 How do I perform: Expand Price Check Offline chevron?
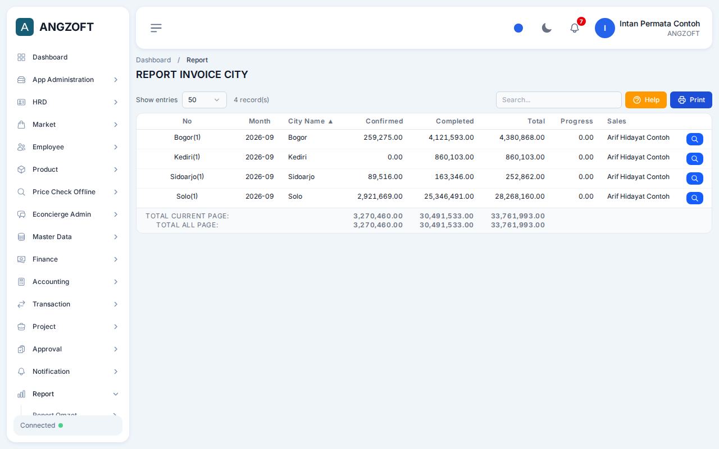point(116,192)
